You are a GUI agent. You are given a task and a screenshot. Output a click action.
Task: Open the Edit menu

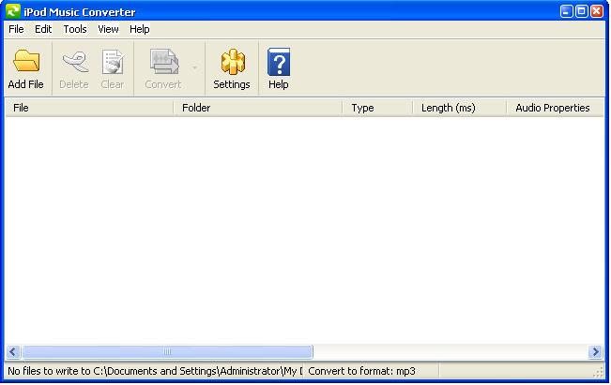43,29
